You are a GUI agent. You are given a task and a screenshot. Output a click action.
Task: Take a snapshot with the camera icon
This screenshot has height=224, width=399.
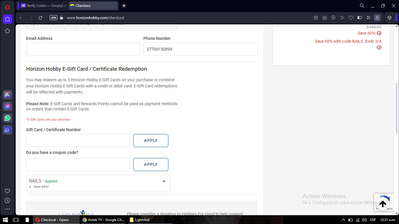325,18
